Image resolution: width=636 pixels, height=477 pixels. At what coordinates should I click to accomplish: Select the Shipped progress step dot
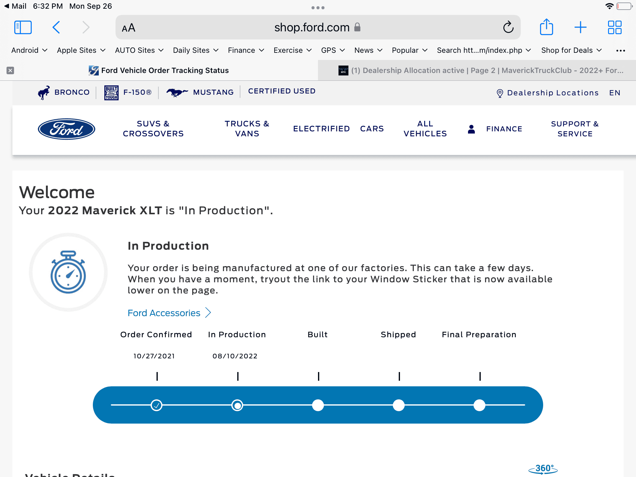pos(399,405)
